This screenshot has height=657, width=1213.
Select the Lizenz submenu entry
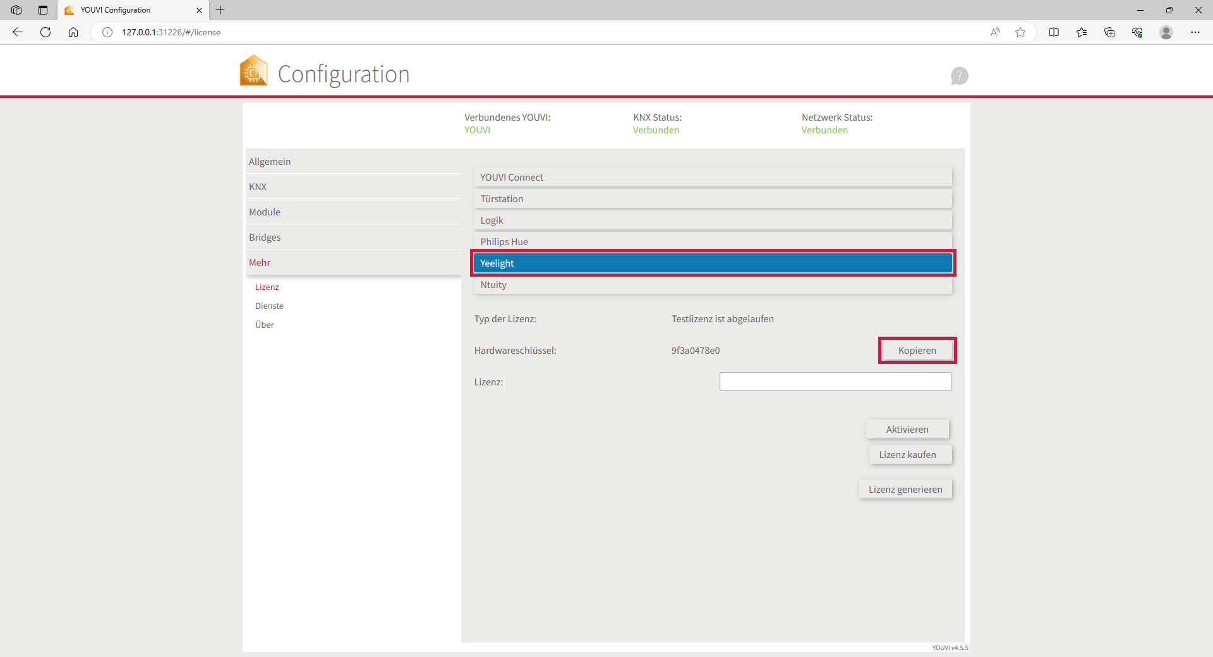tap(267, 287)
